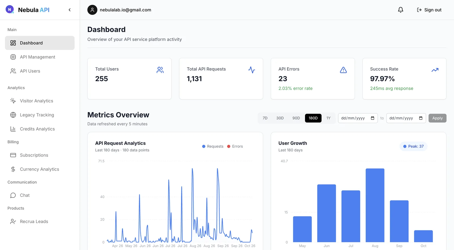This screenshot has height=250, width=454.
Task: Select the 180D range
Action: click(313, 118)
